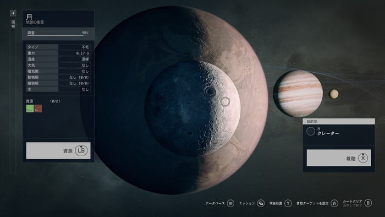Click the 不毛 type value

[85, 47]
